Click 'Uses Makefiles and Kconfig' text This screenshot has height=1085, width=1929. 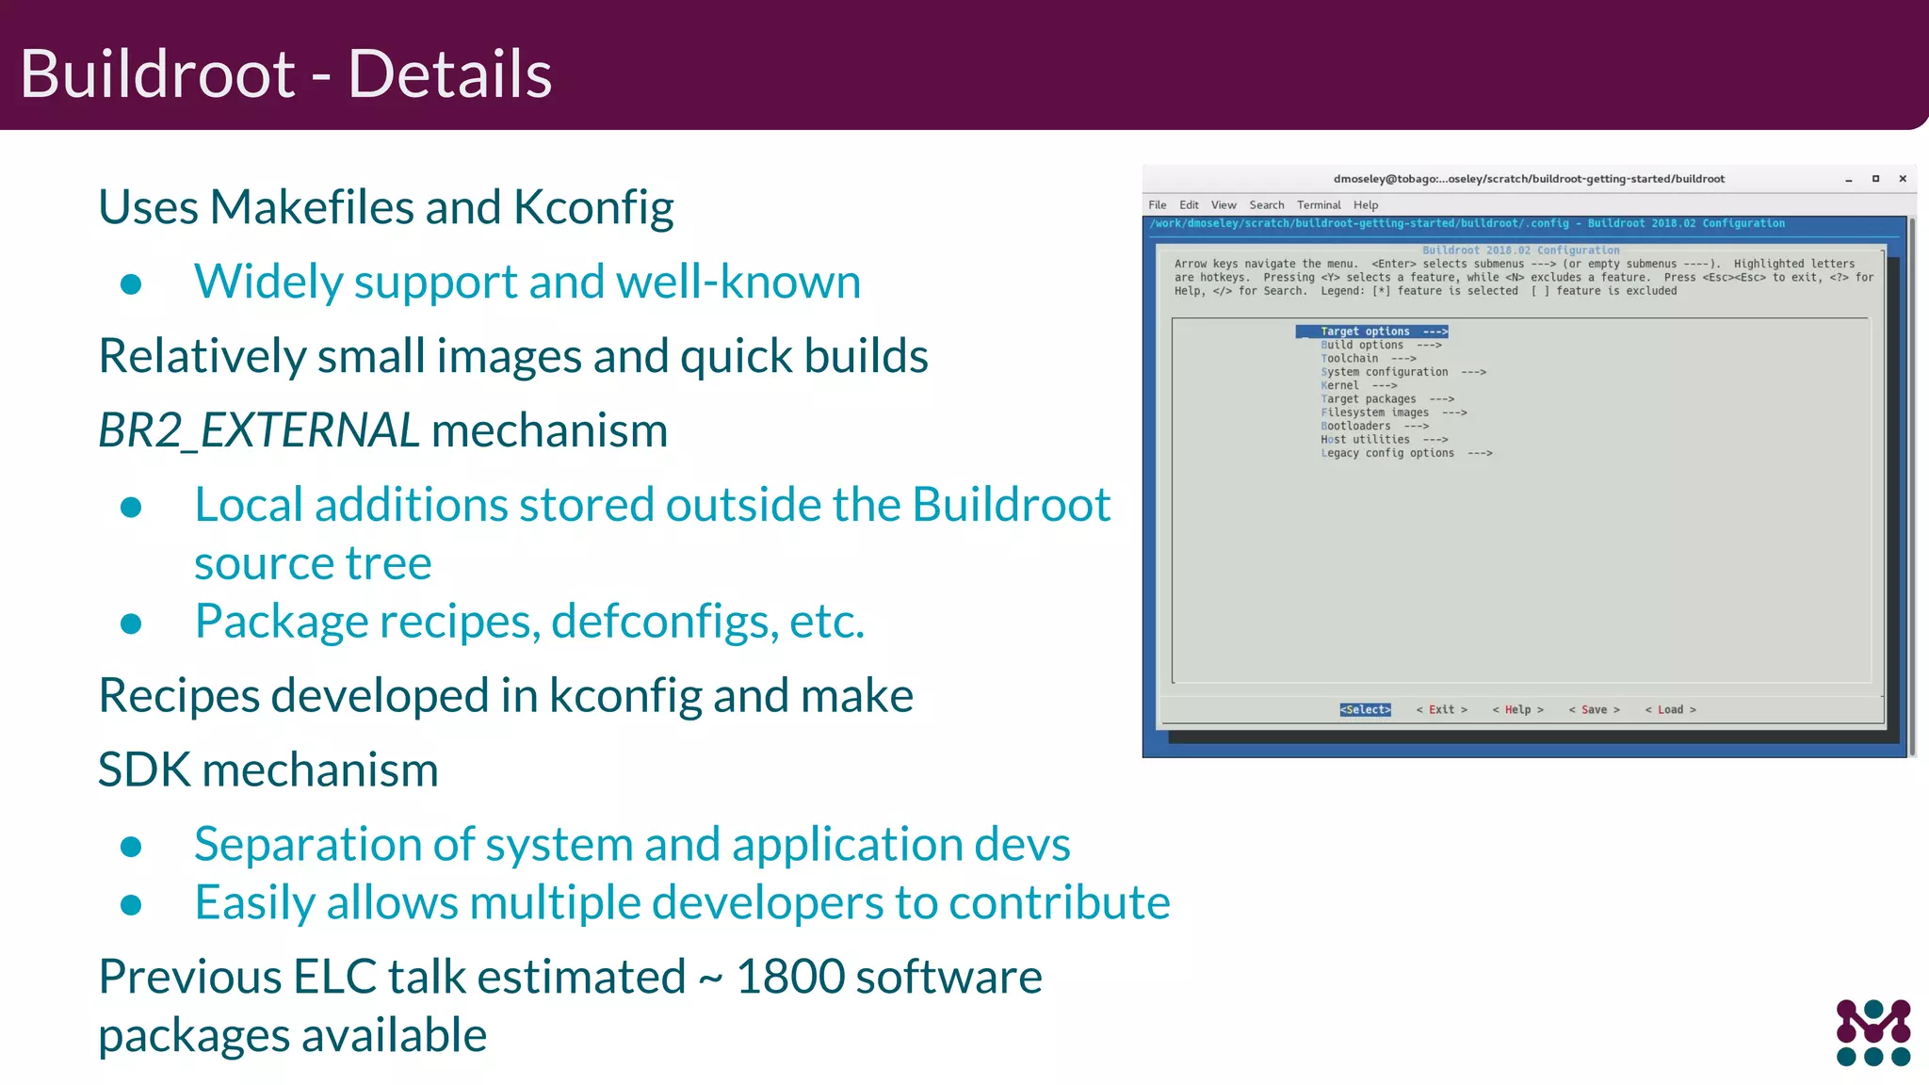[x=386, y=207]
